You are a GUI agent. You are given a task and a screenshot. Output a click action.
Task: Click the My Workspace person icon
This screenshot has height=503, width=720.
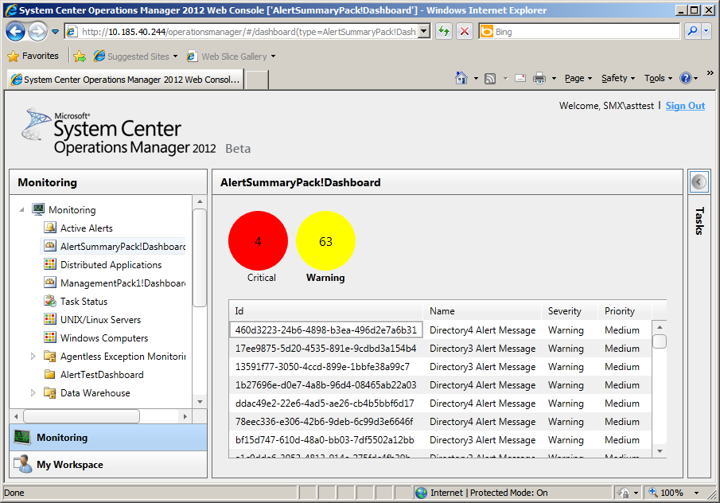coord(23,464)
